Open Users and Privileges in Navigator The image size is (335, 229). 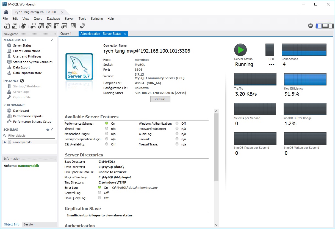[x=27, y=56]
